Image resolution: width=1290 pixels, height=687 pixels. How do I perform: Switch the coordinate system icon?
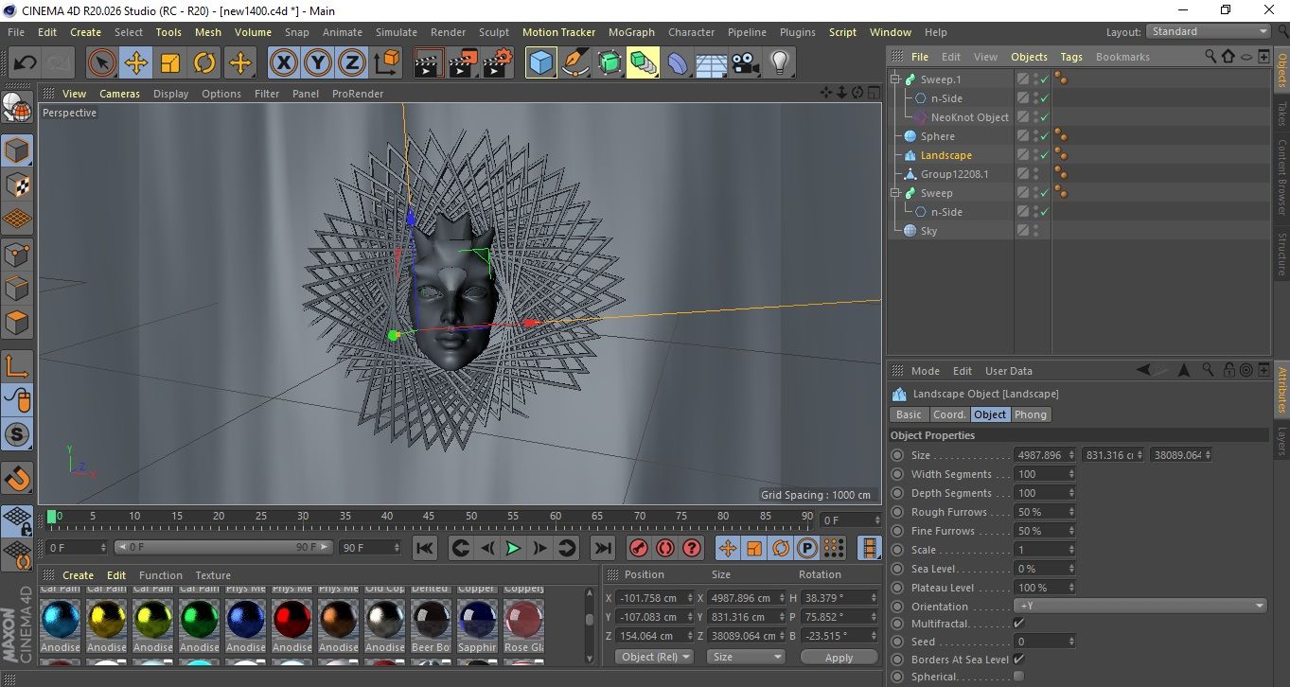387,63
